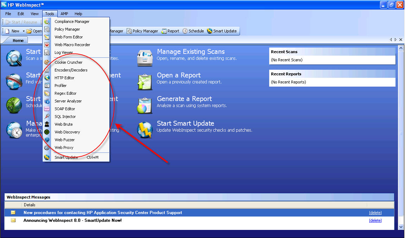Open the Help menu

point(78,14)
